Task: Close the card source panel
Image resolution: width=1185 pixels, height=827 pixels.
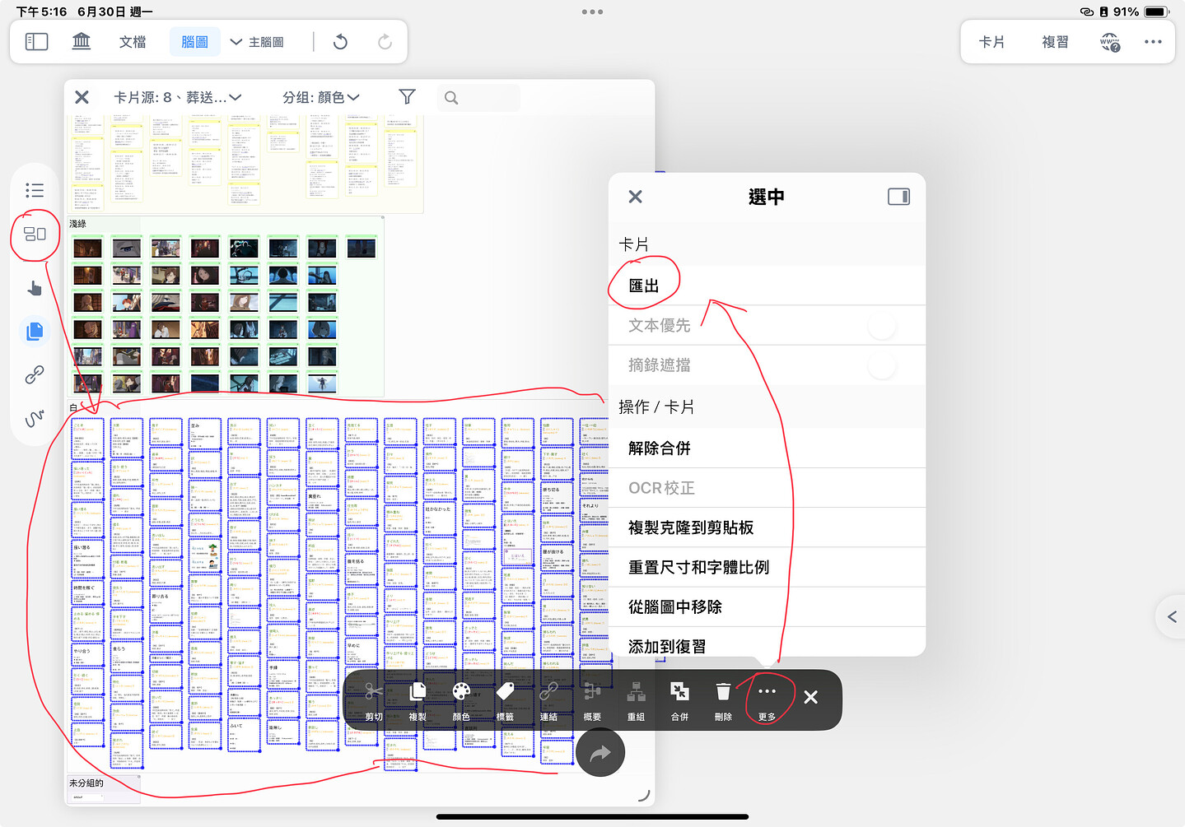Action: point(82,97)
